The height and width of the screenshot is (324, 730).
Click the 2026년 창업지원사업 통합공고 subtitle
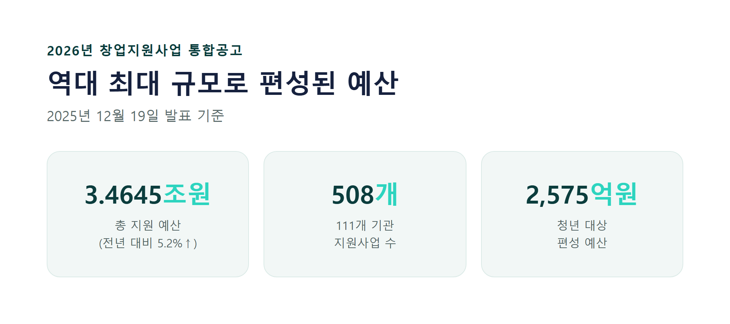pyautogui.click(x=145, y=50)
